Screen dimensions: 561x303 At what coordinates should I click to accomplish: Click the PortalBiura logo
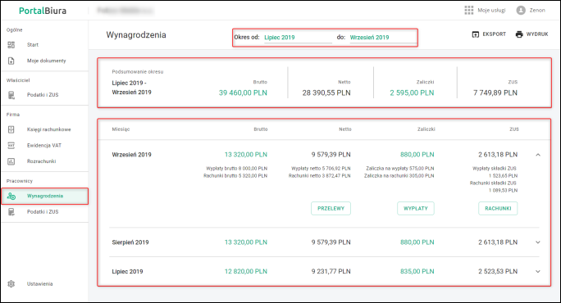43,11
